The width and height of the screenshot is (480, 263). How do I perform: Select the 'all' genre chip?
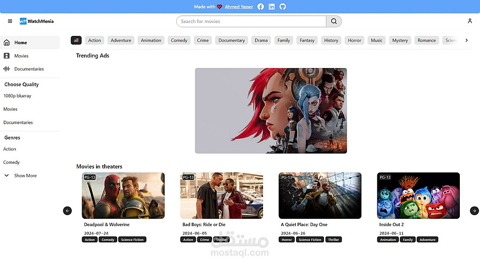click(76, 40)
